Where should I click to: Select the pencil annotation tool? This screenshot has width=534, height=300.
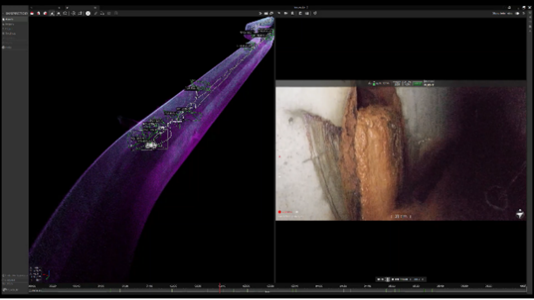[x=95, y=13]
